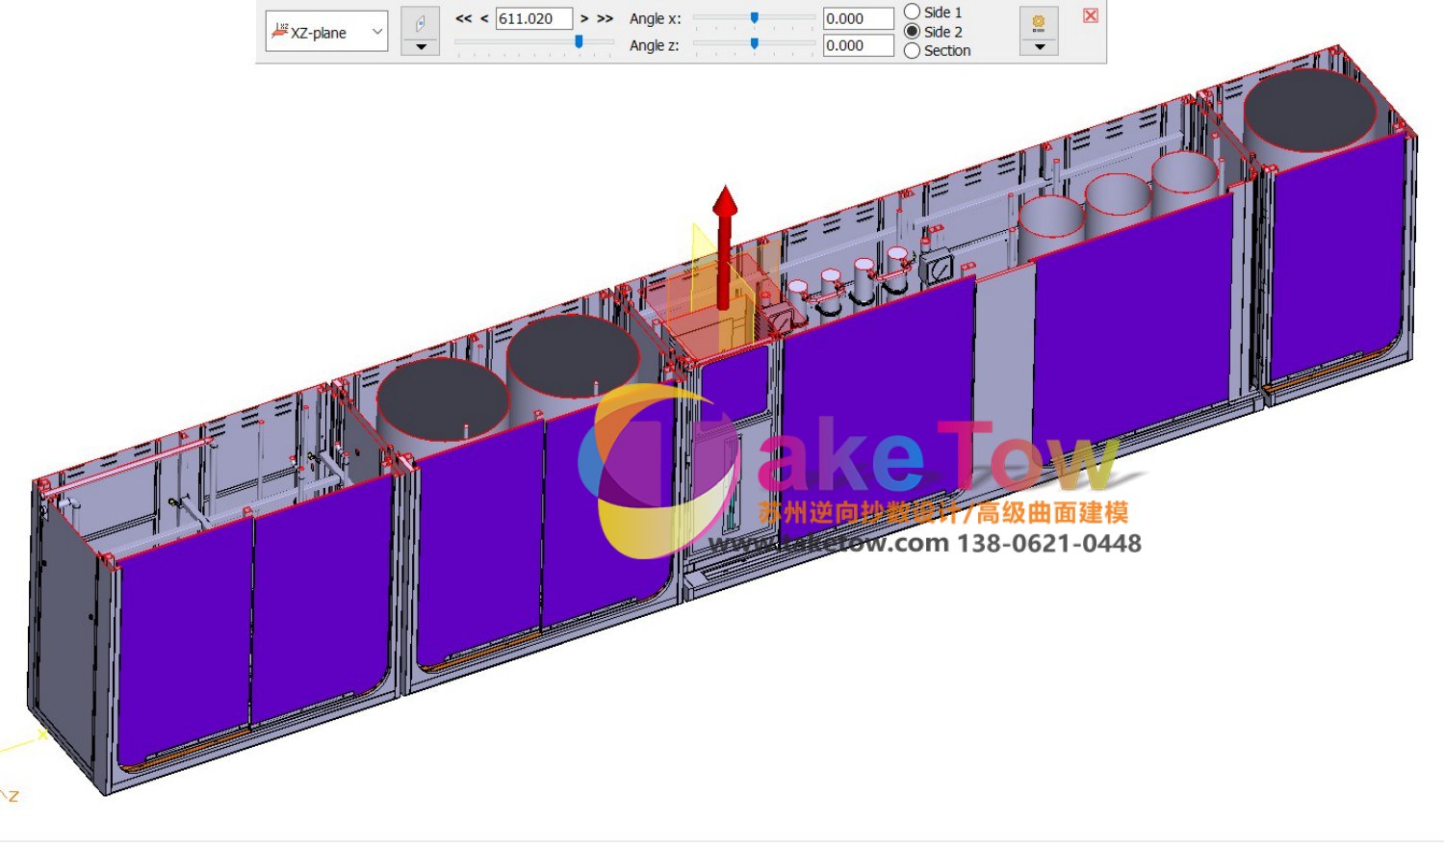Screen dimensions: 1444x848
Task: Expand the arrow under the settings gear
Action: tap(1039, 47)
